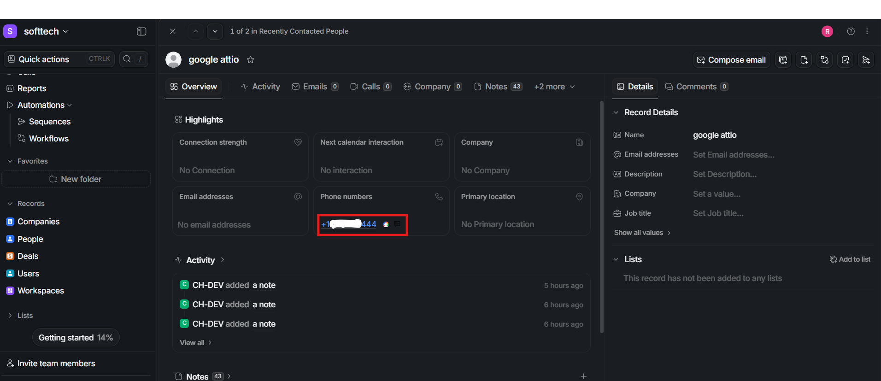
Task: Collapse the Lists panel section
Action: 616,259
